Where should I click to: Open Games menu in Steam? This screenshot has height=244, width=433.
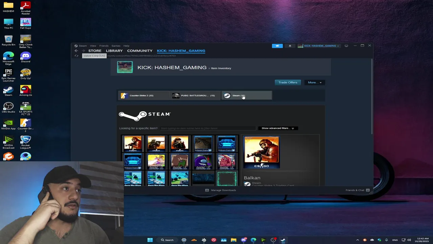coord(116,46)
